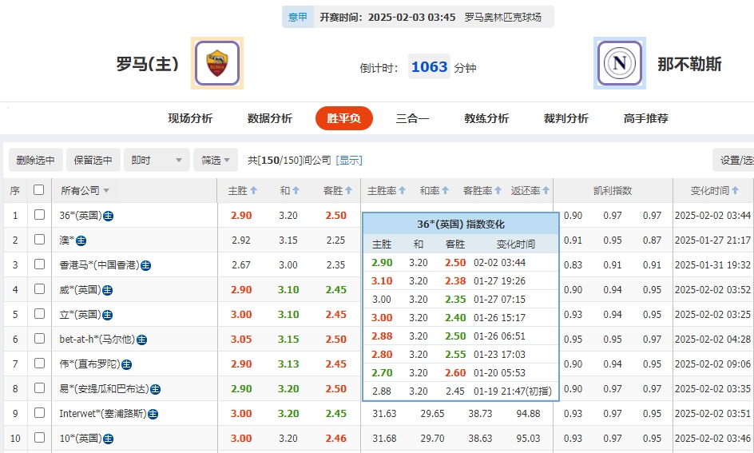Open the 即时 dropdown

[157, 160]
